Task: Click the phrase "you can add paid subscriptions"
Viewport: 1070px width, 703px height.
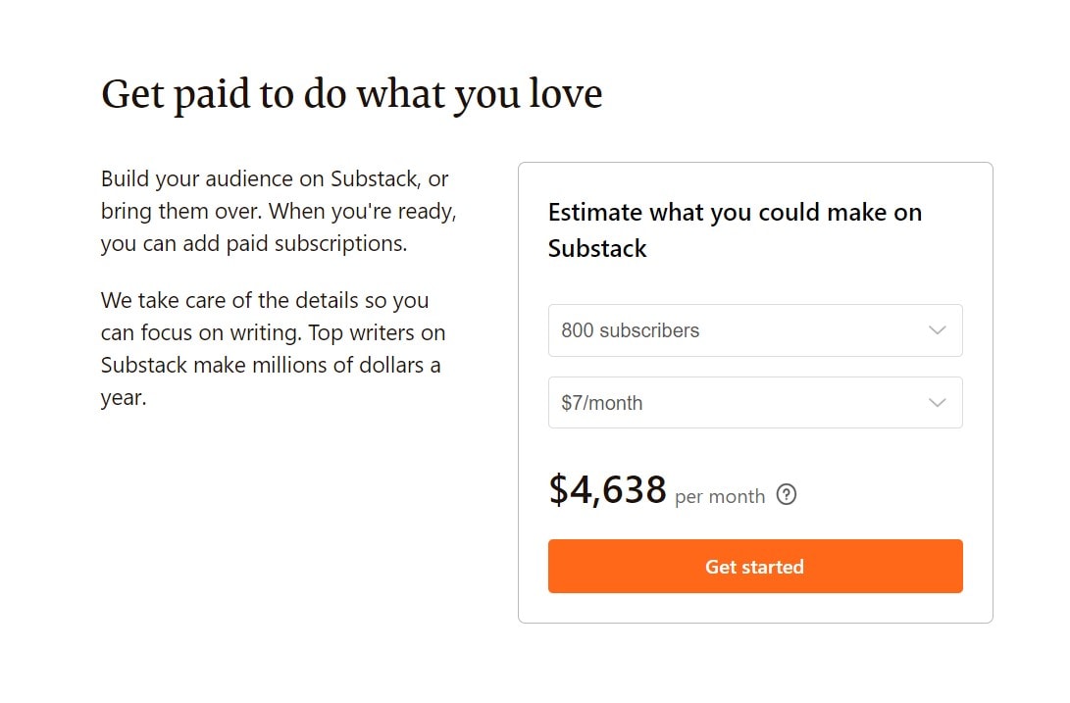Action: (252, 244)
